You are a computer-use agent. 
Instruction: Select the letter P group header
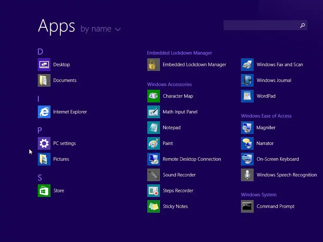coord(39,130)
